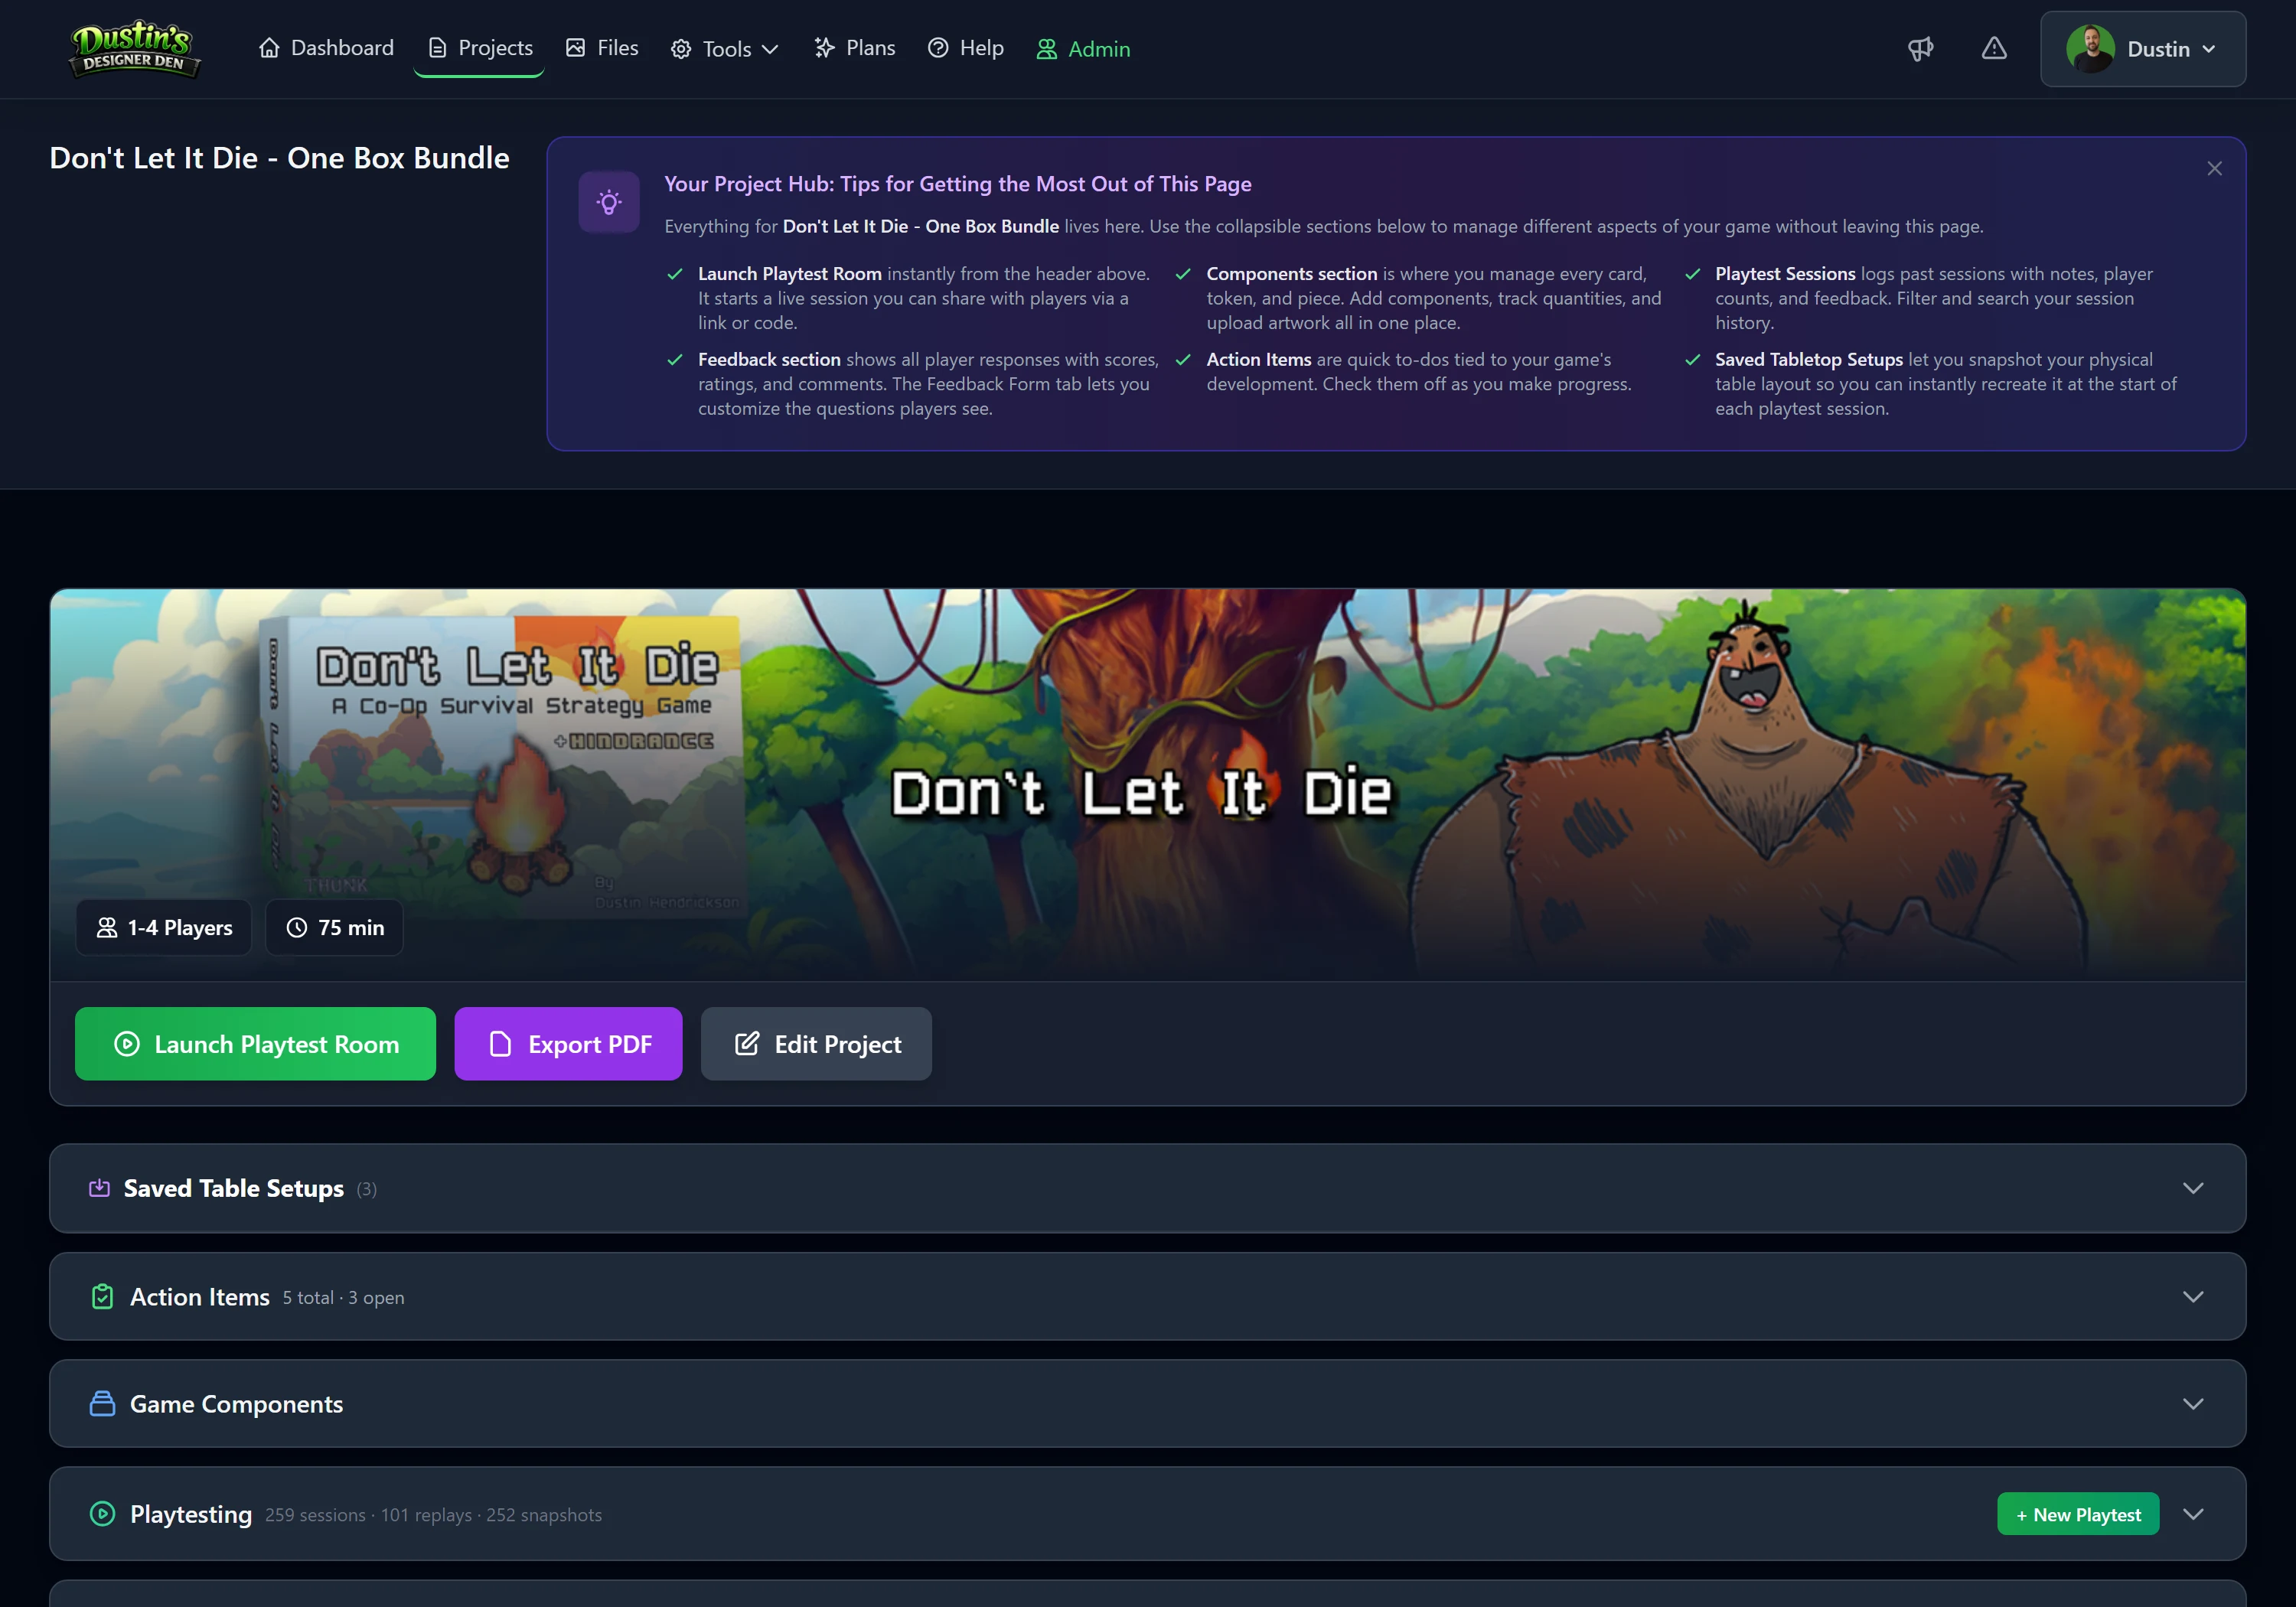The image size is (2296, 1607).
Task: Open the Dustin user account menu
Action: [2143, 49]
